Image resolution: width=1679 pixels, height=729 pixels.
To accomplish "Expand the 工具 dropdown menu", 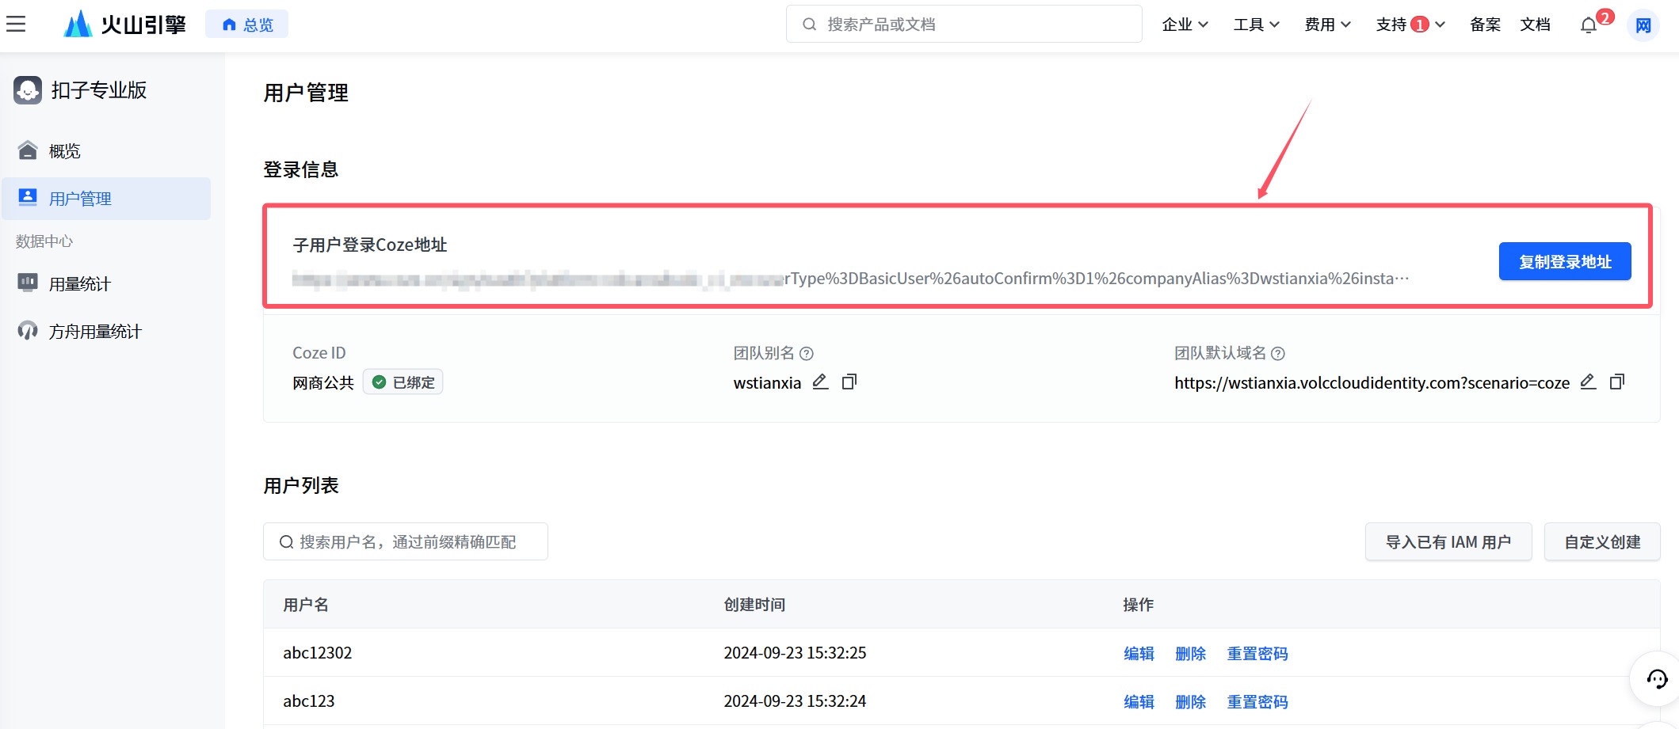I will coord(1256,25).
